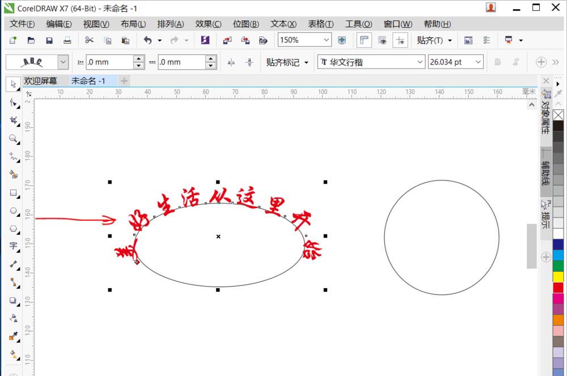Click the Undo button
Image resolution: width=567 pixels, height=376 pixels.
click(x=147, y=40)
